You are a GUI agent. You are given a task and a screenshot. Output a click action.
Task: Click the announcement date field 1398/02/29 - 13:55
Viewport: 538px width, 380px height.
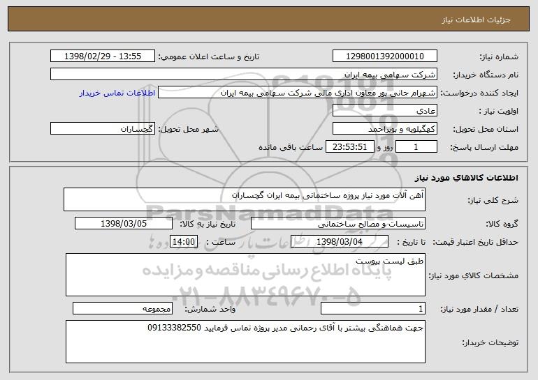[x=103, y=56]
